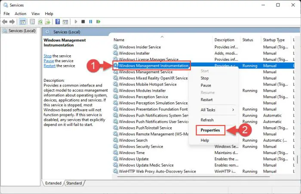
Task: Click the gear icon beside Windows Modules Installer
Action: pos(116,90)
